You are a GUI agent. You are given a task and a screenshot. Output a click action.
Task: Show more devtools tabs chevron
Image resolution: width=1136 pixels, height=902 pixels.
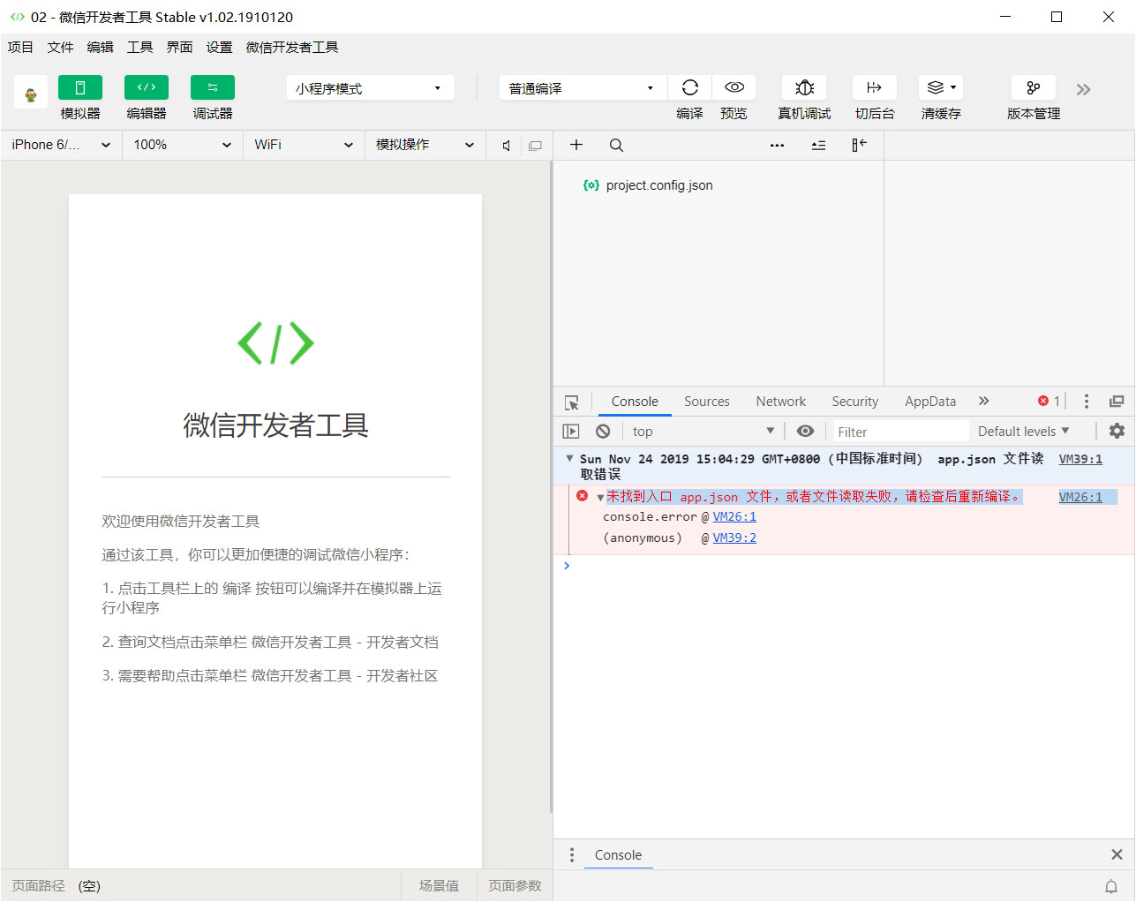pyautogui.click(x=984, y=401)
